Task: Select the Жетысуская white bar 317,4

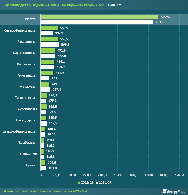Action: click(45, 89)
